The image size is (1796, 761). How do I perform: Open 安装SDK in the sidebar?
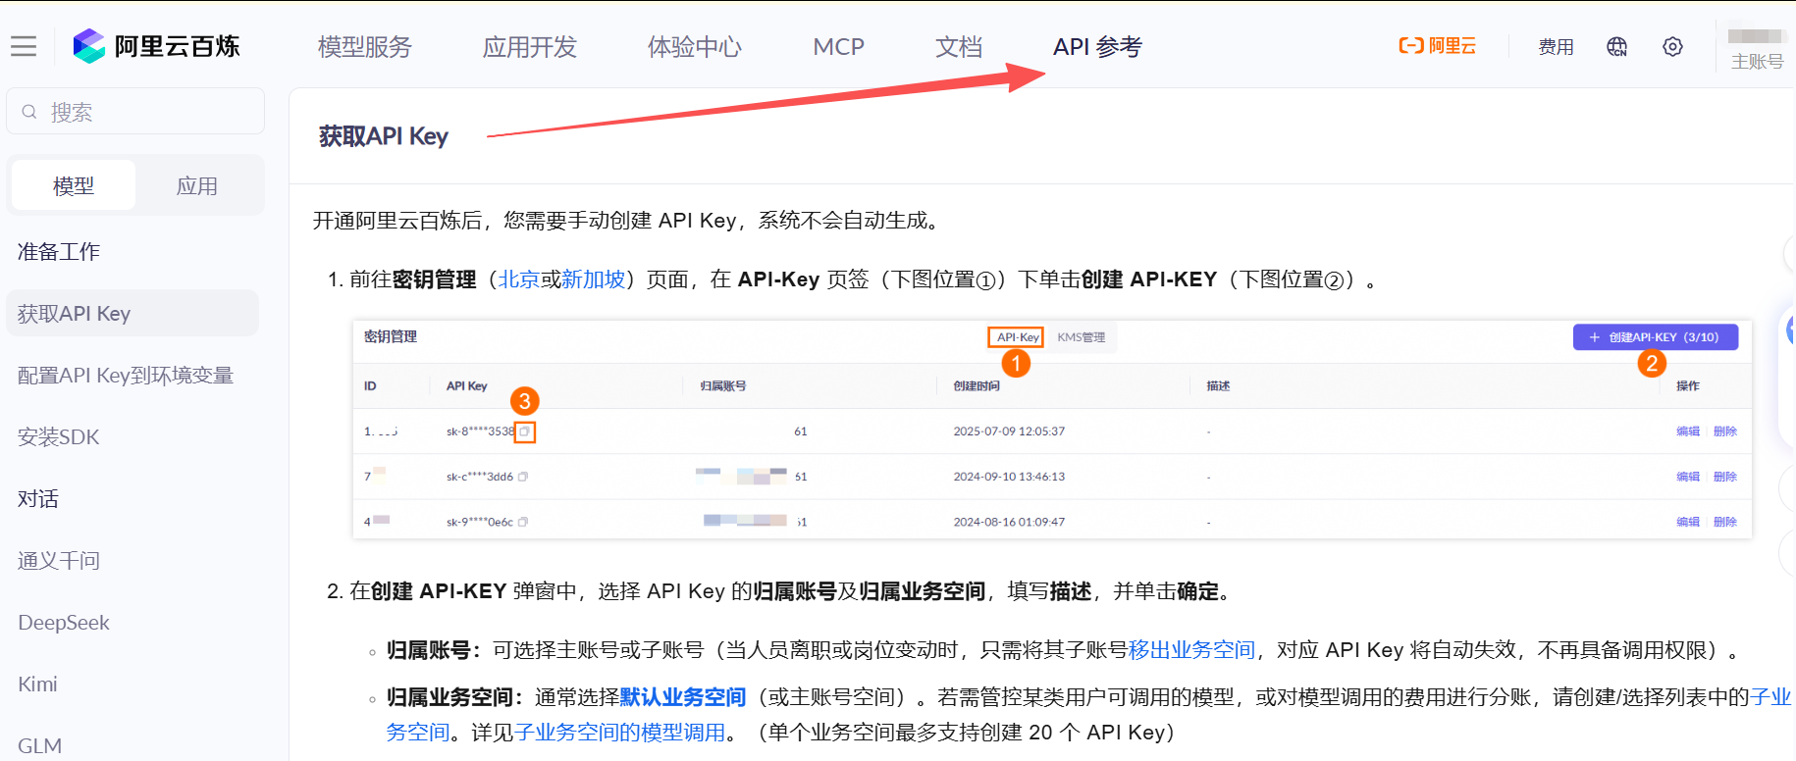pos(59,437)
